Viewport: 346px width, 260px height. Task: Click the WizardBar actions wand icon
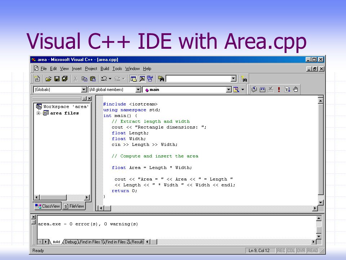(x=236, y=90)
